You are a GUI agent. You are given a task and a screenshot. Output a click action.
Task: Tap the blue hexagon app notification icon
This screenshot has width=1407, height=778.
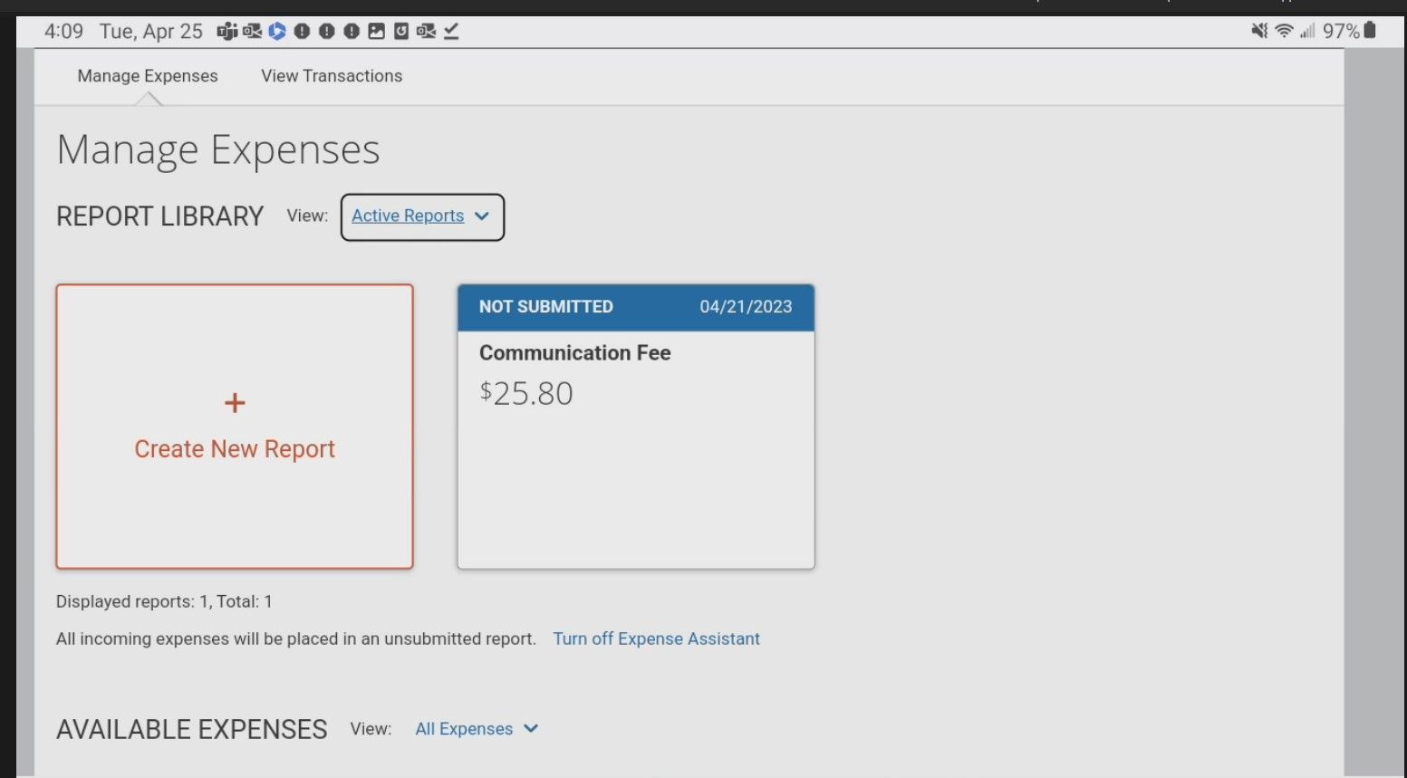pos(277,32)
